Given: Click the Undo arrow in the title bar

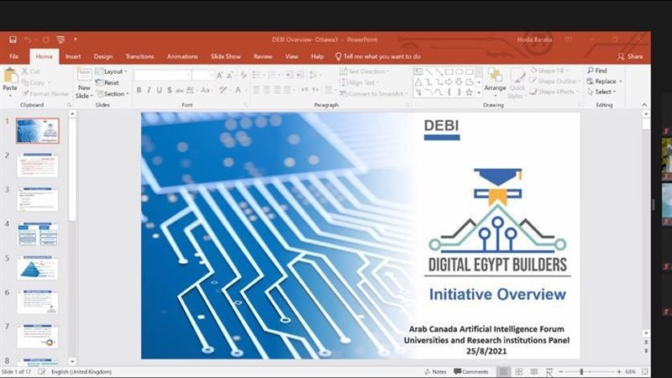Looking at the screenshot, I should coord(28,39).
